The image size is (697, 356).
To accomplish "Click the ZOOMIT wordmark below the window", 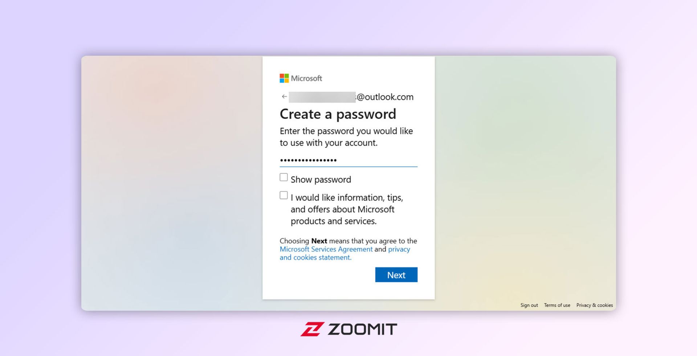I will pos(362,330).
